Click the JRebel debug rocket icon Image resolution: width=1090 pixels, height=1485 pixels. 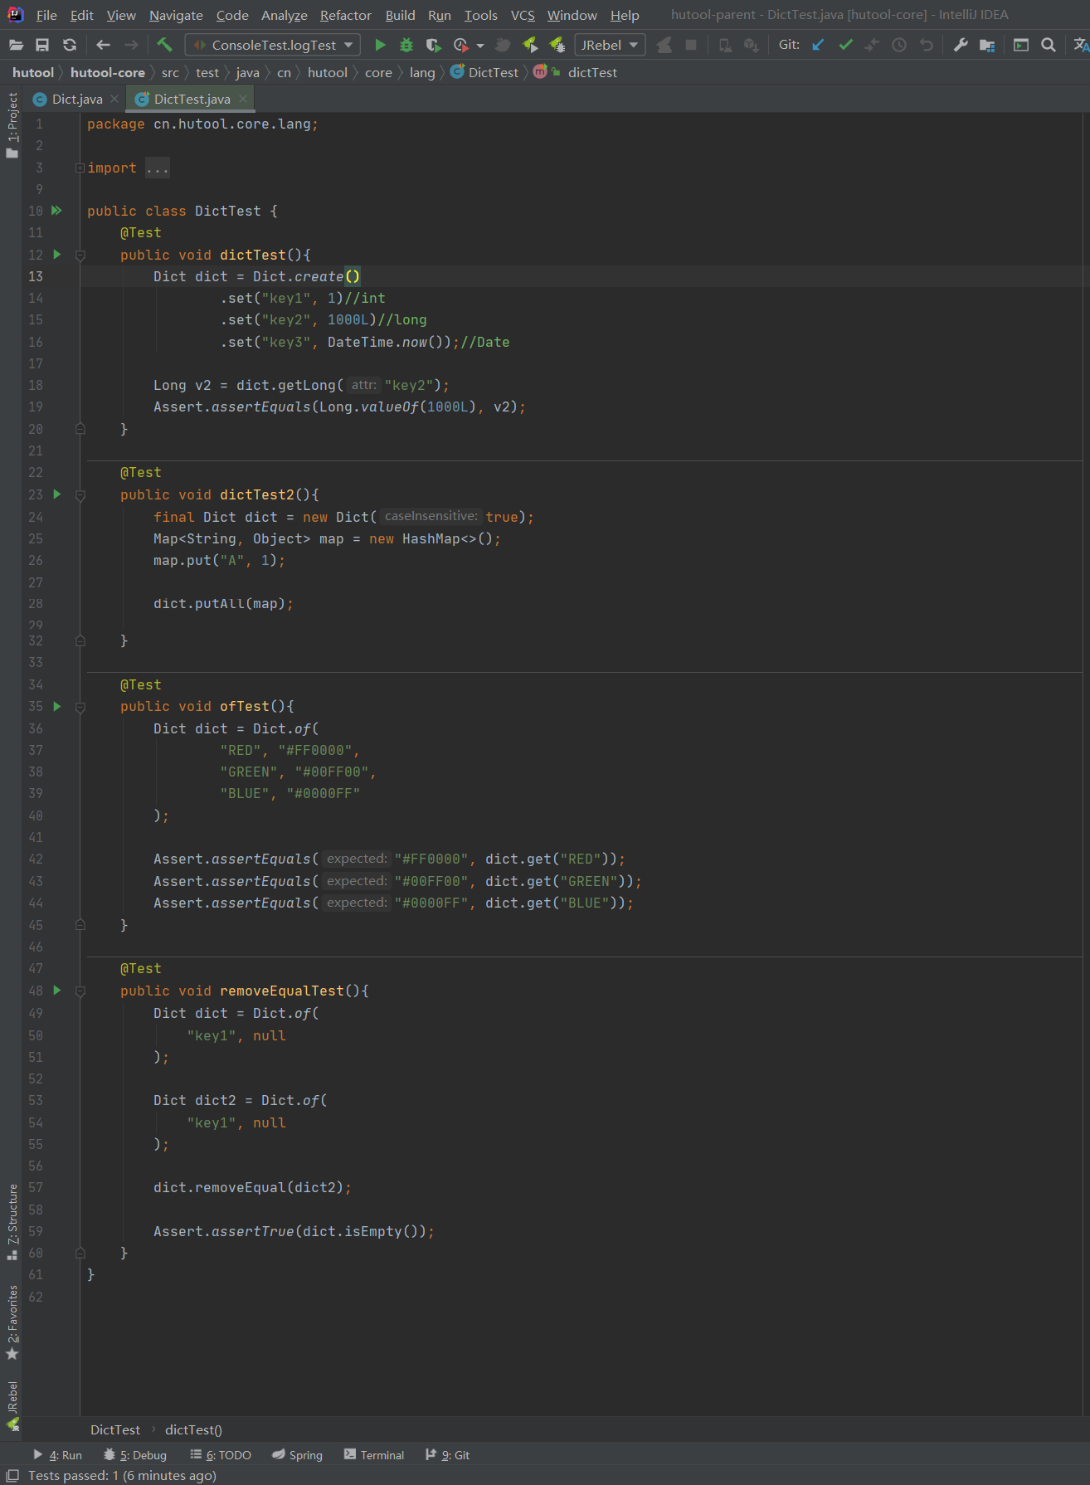click(557, 45)
